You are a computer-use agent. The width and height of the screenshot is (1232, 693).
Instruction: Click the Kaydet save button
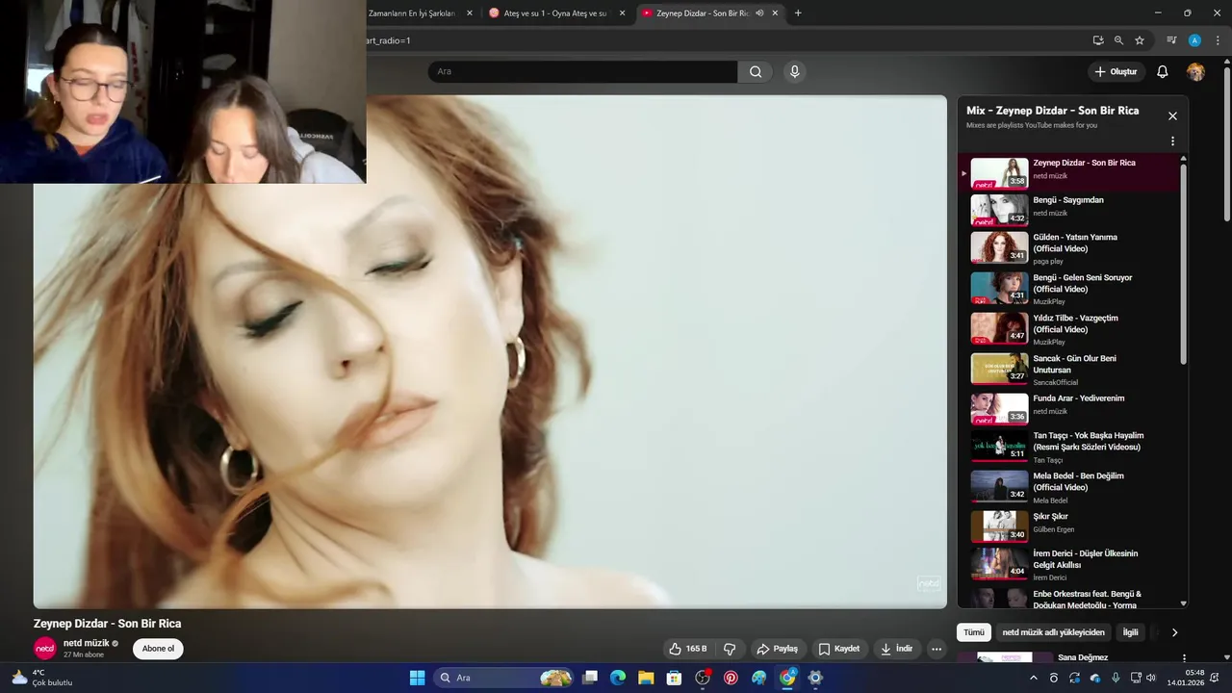(839, 649)
